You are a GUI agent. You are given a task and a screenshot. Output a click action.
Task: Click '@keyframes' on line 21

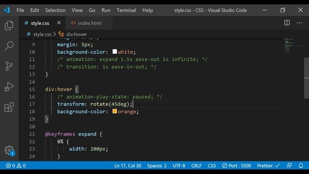pyautogui.click(x=60, y=134)
